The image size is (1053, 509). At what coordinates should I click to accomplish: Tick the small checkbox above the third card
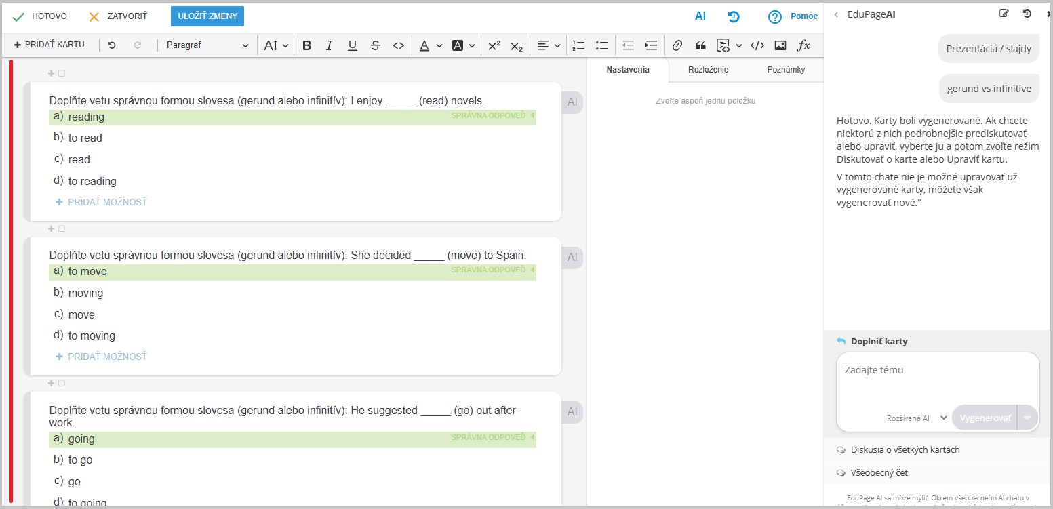[x=62, y=384]
